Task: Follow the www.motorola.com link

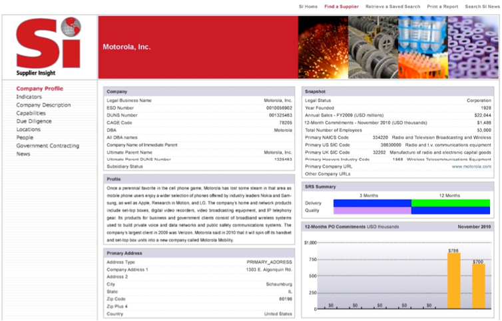Action: pyautogui.click(x=471, y=166)
